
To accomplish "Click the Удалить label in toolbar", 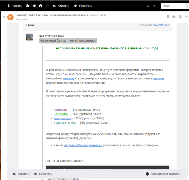I will point(17,6).
